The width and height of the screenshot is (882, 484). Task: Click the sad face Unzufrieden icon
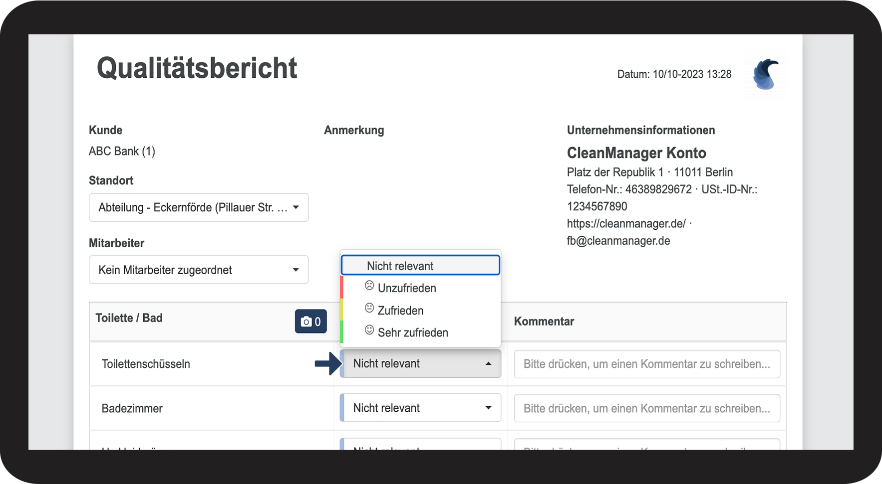tap(369, 286)
